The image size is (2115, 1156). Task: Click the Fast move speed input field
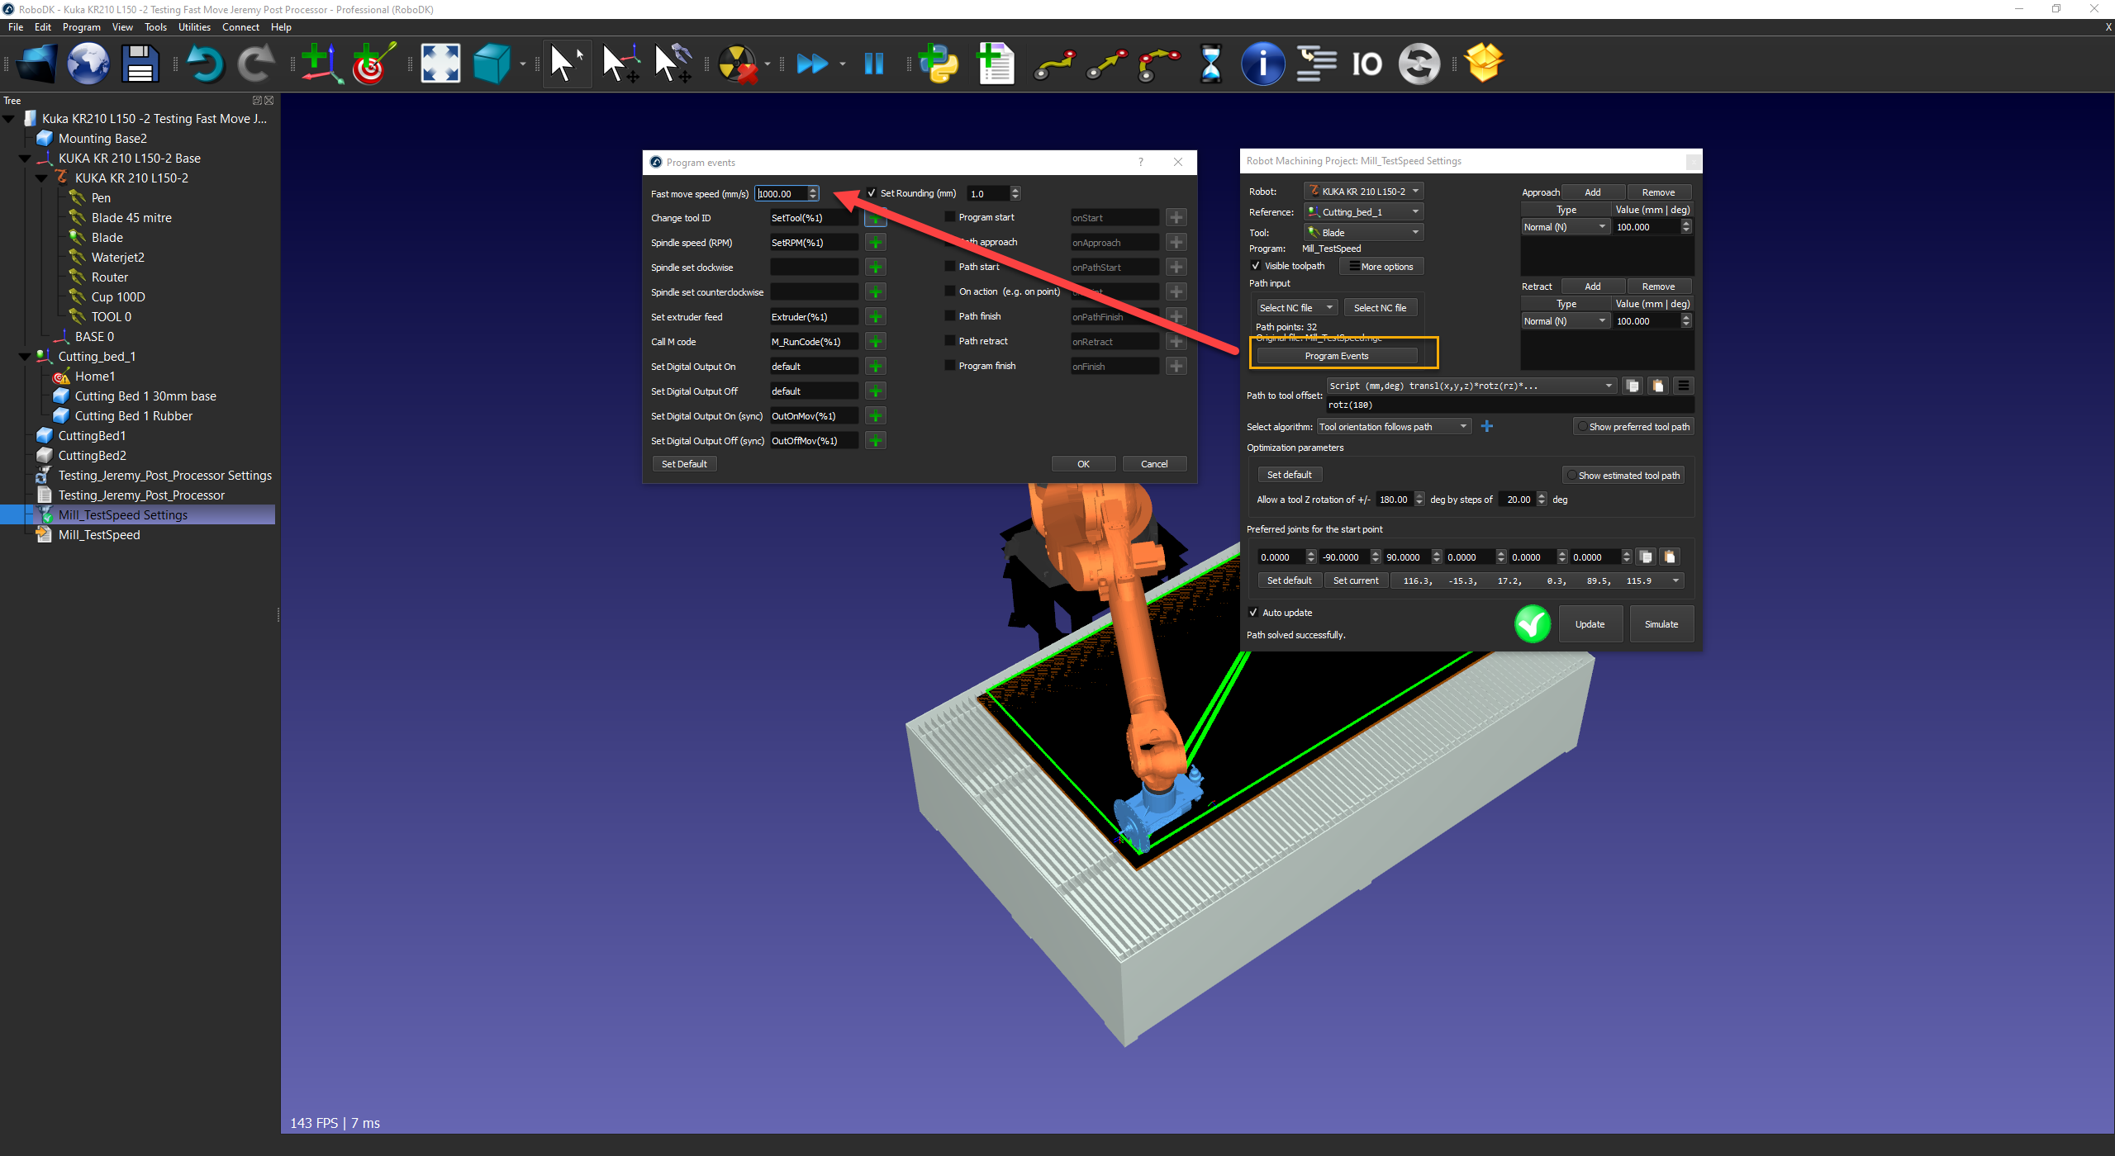point(781,194)
